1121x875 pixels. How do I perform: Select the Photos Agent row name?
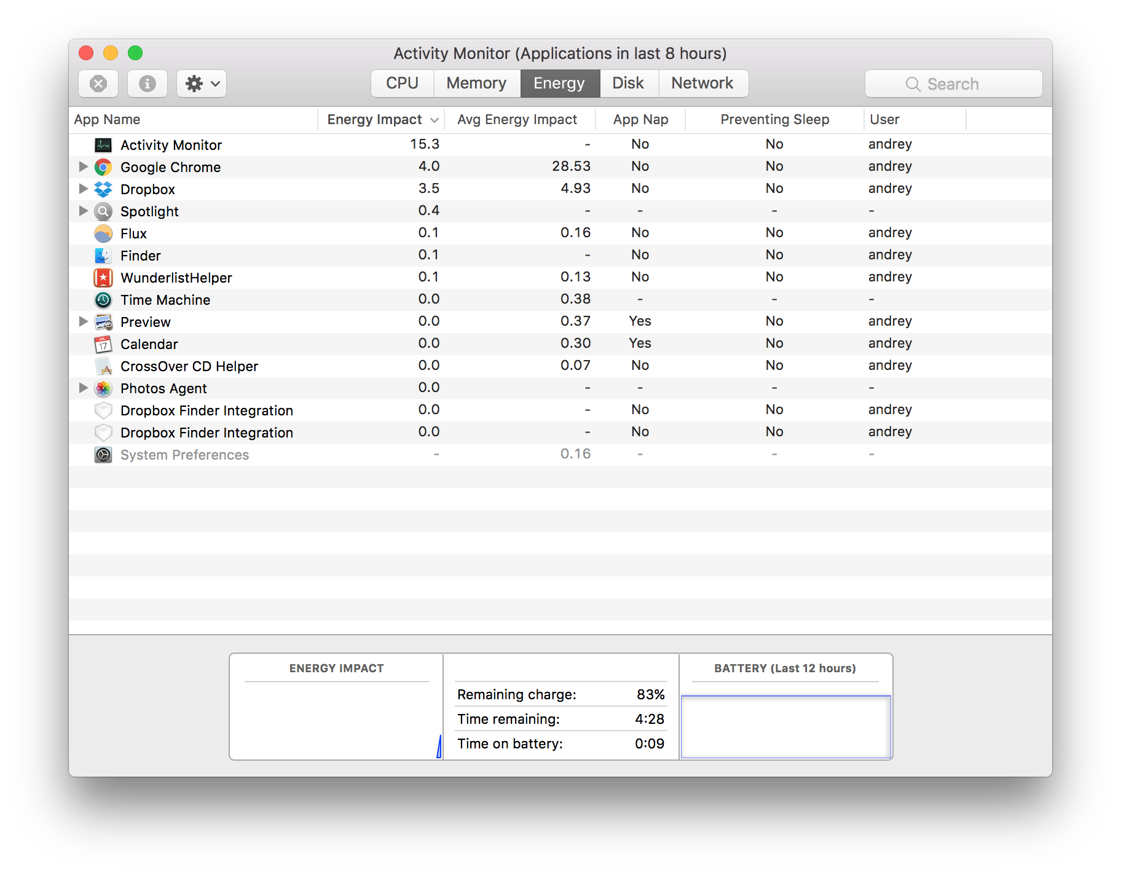click(163, 388)
